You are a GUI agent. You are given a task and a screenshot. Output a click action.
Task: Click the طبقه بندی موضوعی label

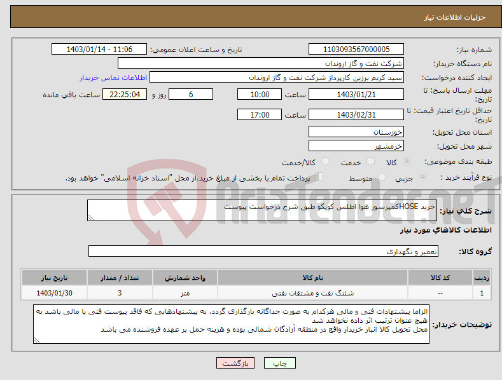point(458,161)
